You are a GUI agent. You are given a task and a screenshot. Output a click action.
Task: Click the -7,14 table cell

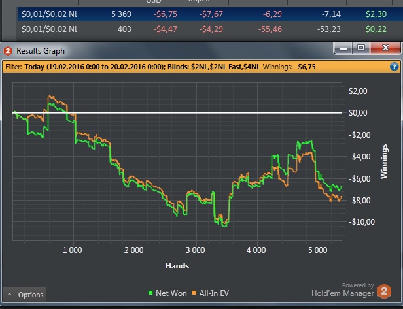pos(331,14)
